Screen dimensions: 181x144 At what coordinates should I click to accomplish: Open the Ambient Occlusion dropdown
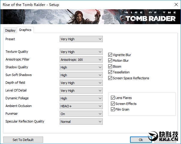[81, 106]
